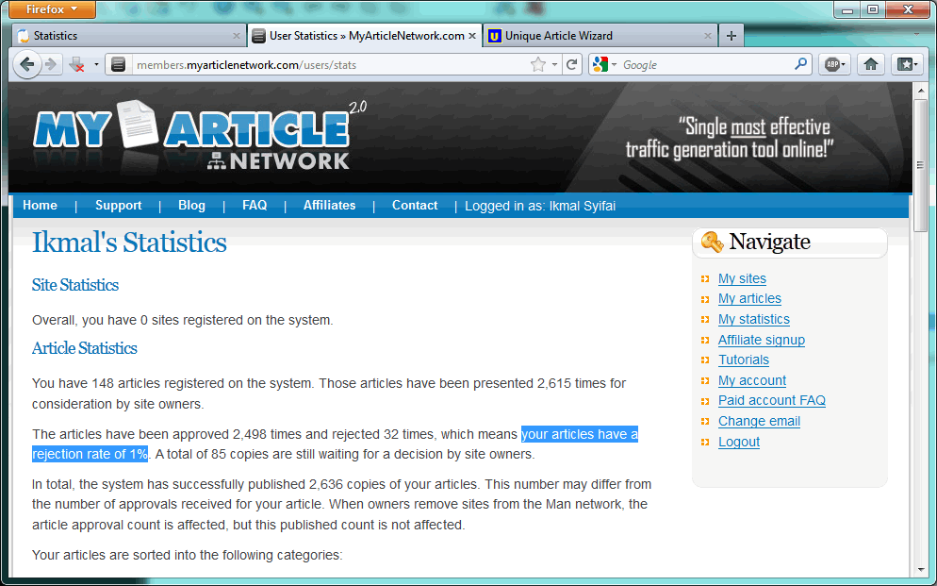Close the Unique Article Wizard tab

coord(708,36)
